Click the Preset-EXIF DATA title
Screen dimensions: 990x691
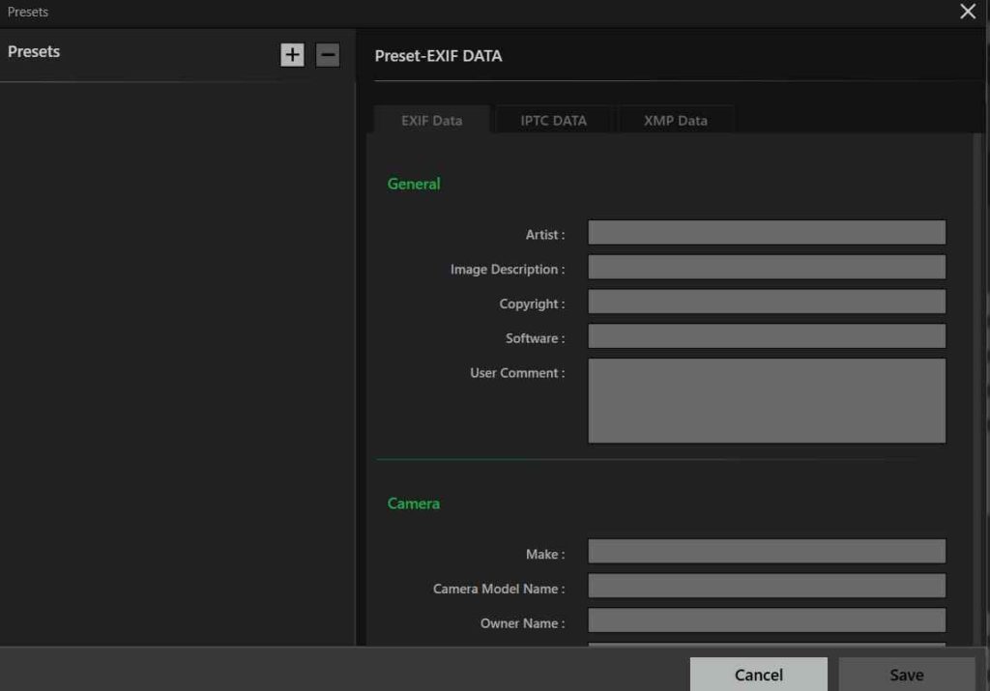tap(438, 55)
